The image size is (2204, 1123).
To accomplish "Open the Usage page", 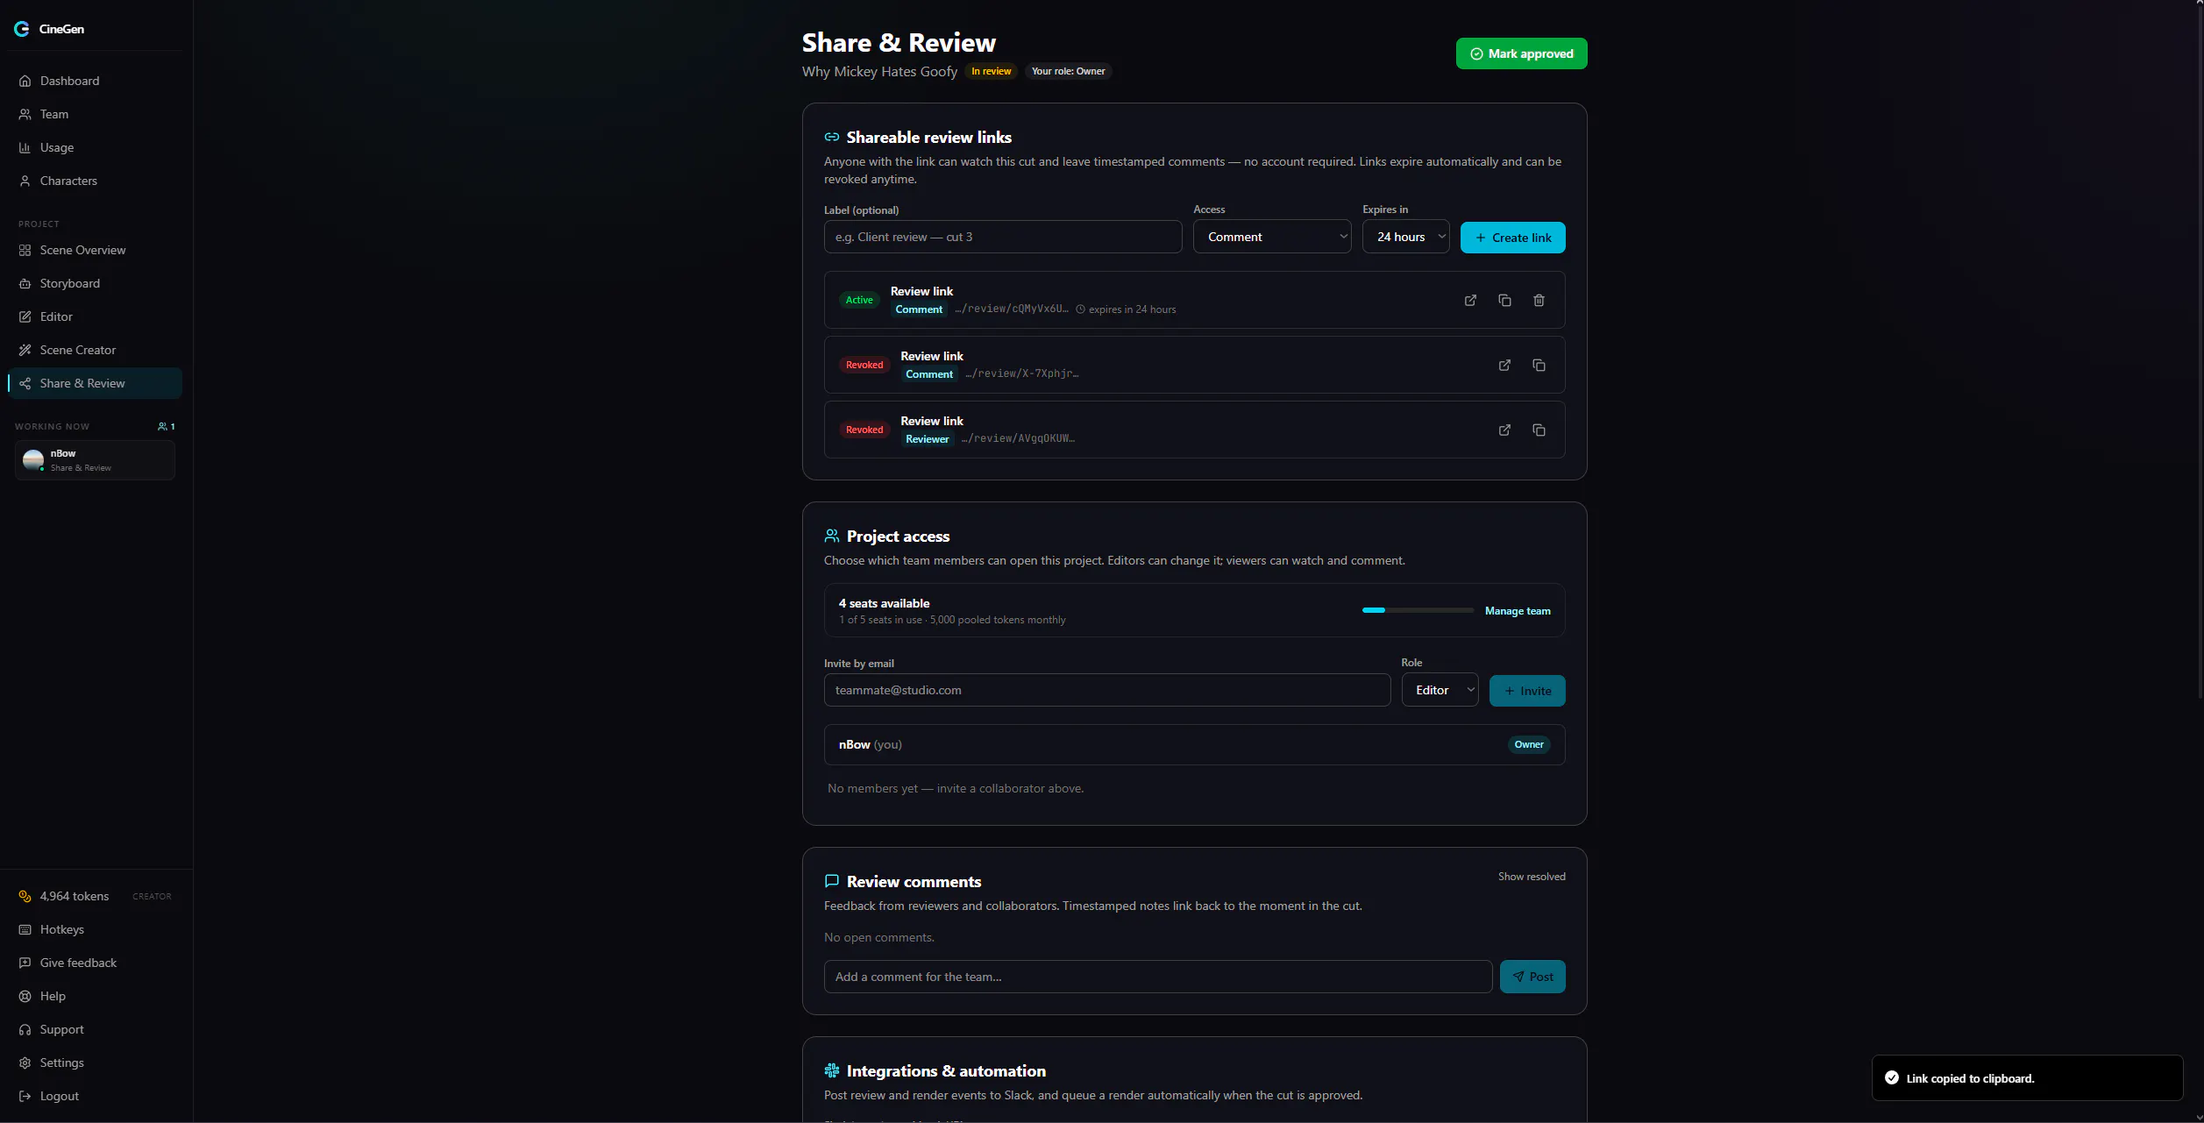I will tap(95, 147).
